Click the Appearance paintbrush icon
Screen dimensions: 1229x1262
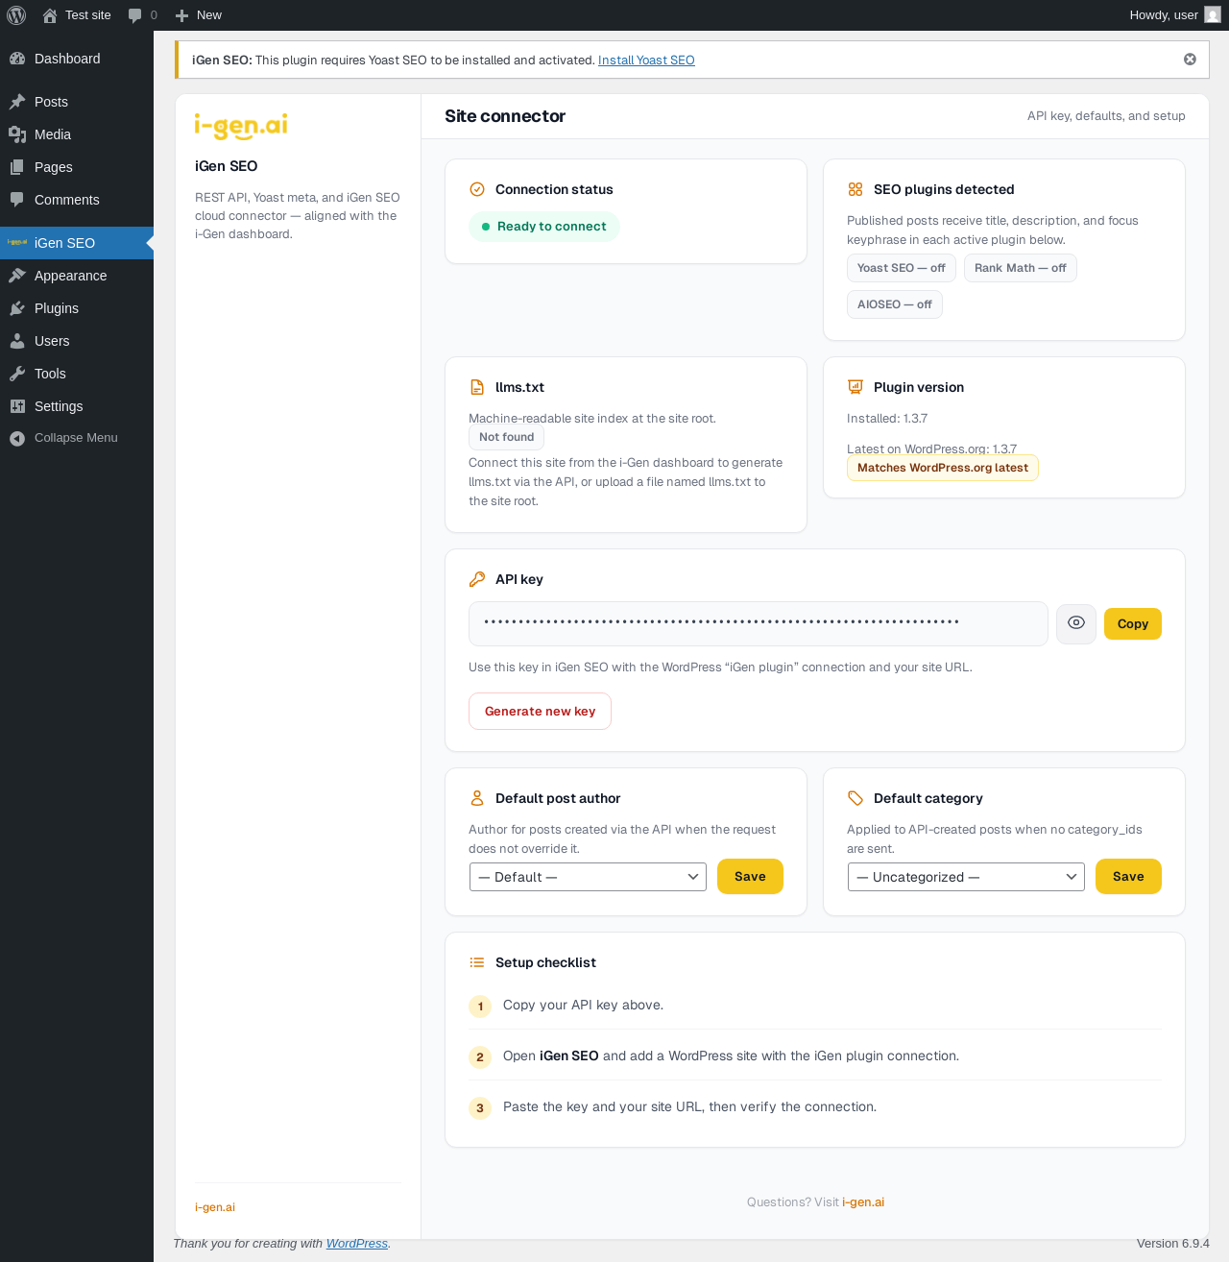click(x=17, y=276)
